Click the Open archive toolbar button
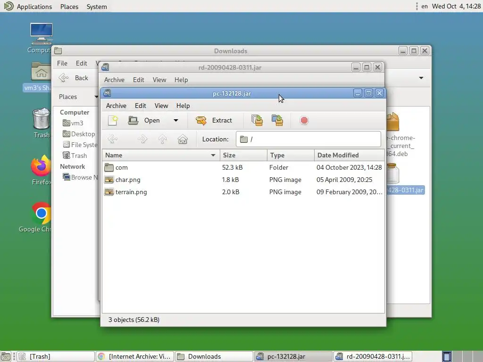This screenshot has height=362, width=483. (144, 120)
